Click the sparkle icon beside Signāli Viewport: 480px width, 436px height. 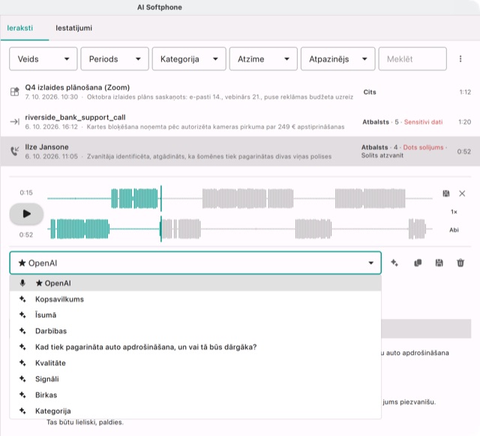[x=22, y=379]
